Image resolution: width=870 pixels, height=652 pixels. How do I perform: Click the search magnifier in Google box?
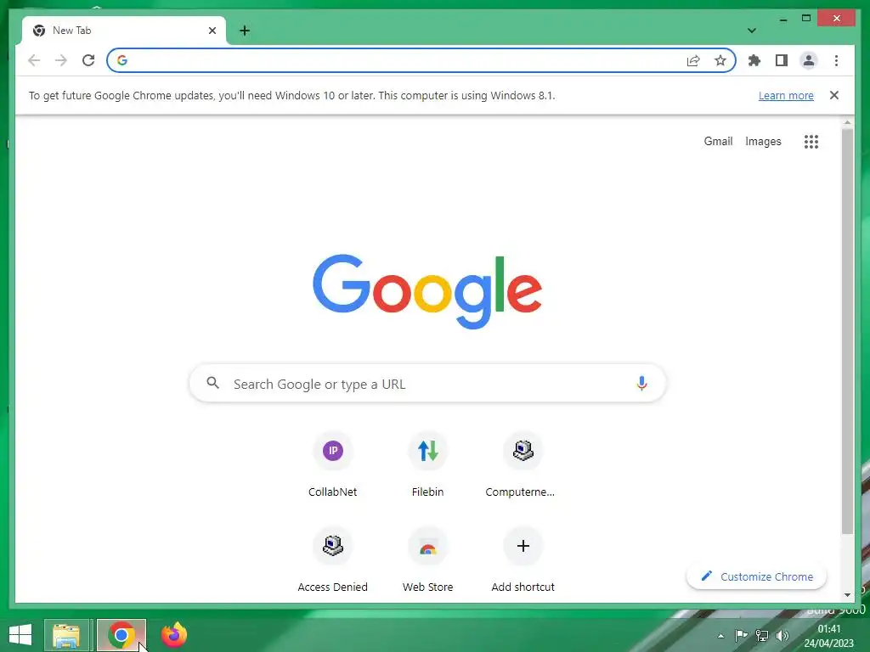212,383
